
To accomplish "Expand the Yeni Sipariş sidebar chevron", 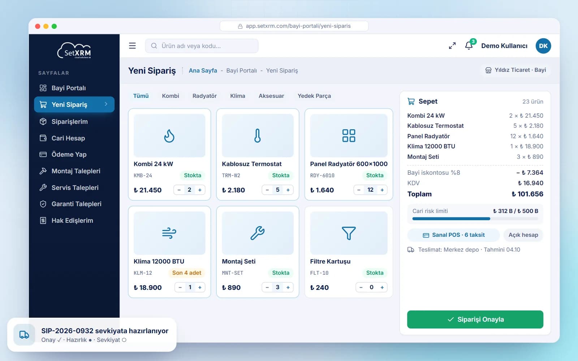I will [106, 104].
